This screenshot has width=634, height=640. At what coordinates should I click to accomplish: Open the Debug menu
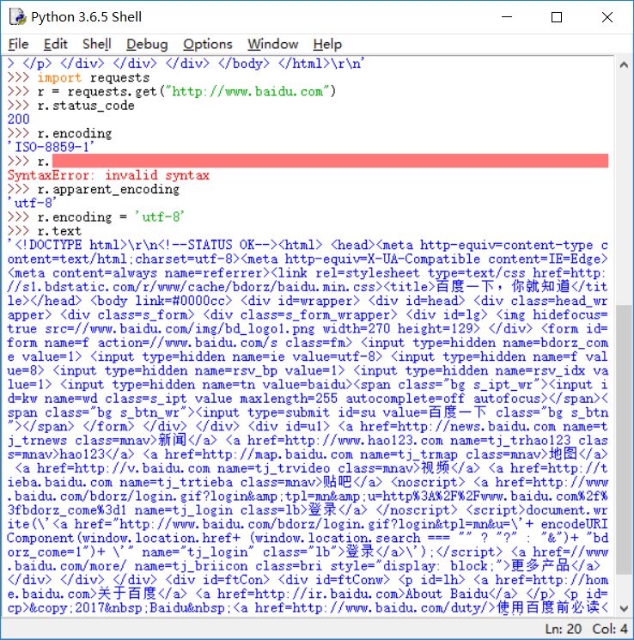click(147, 44)
